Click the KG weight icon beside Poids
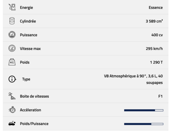This screenshot has height=131, width=173. pyautogui.click(x=12, y=62)
